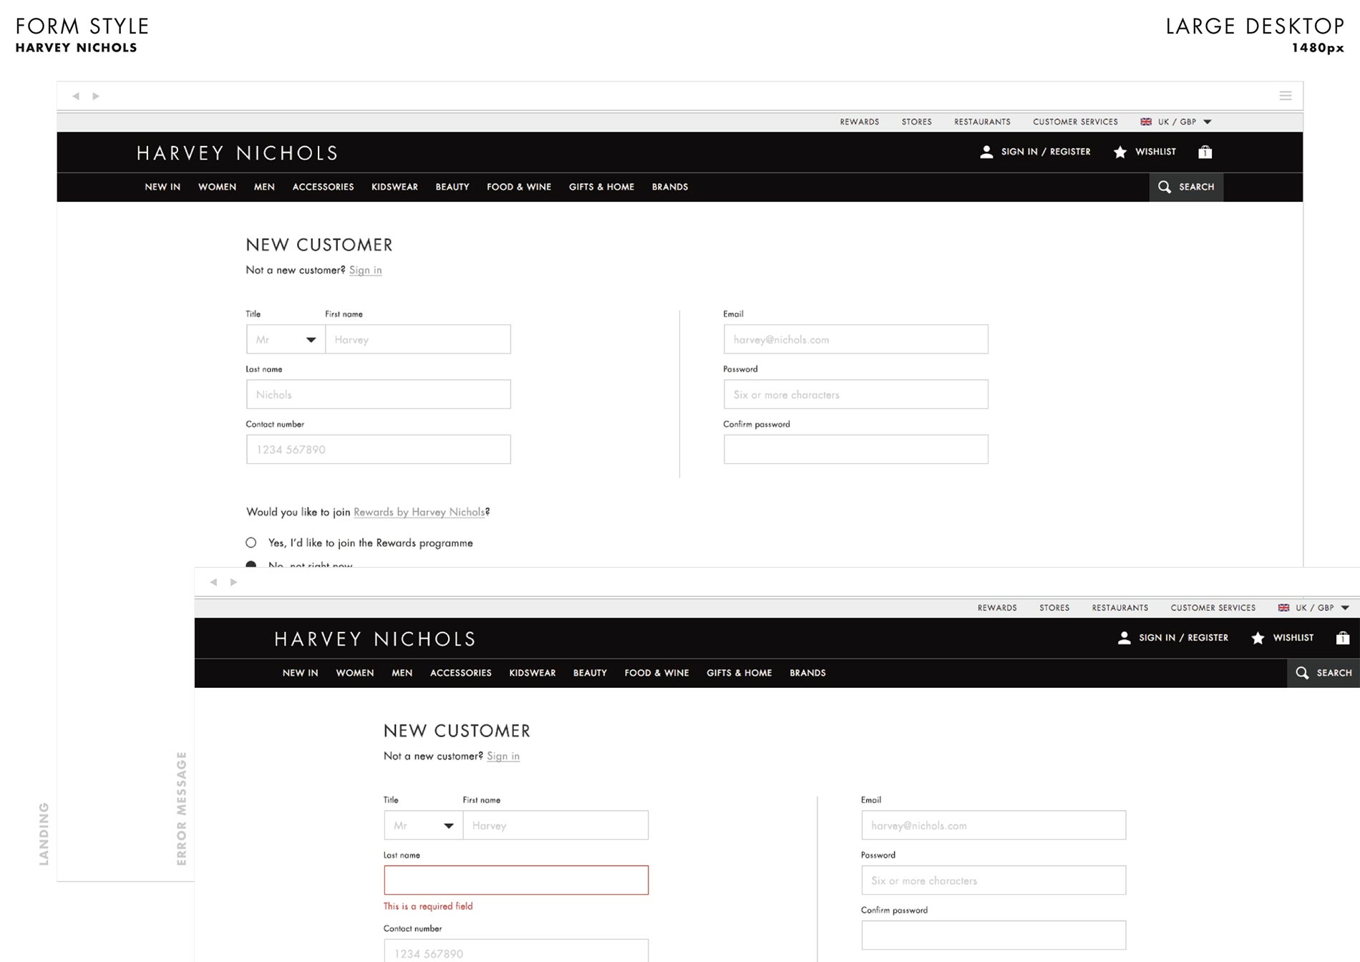
Task: Click the Contact number field on the landing page
Action: tap(379, 450)
